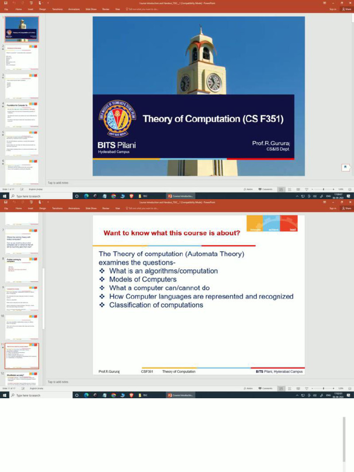Click Fit slide to window icon in title-slide window
This screenshot has width=354, height=472.
coord(350,189)
